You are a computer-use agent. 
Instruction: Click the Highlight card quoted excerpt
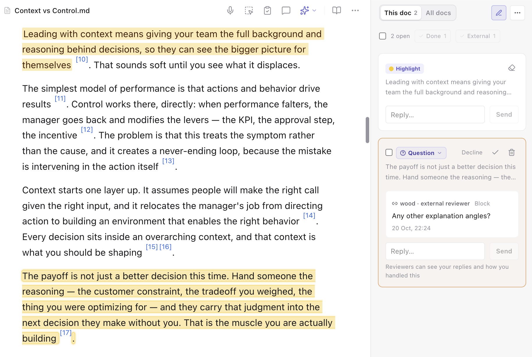coord(448,87)
